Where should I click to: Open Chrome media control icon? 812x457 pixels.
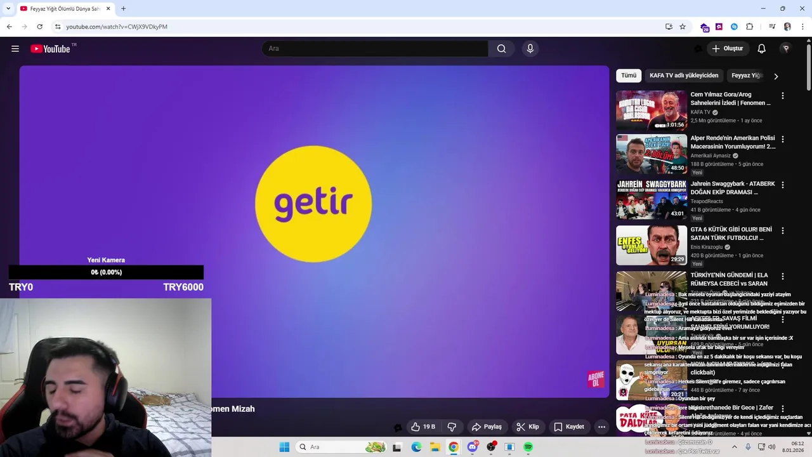pyautogui.click(x=772, y=27)
